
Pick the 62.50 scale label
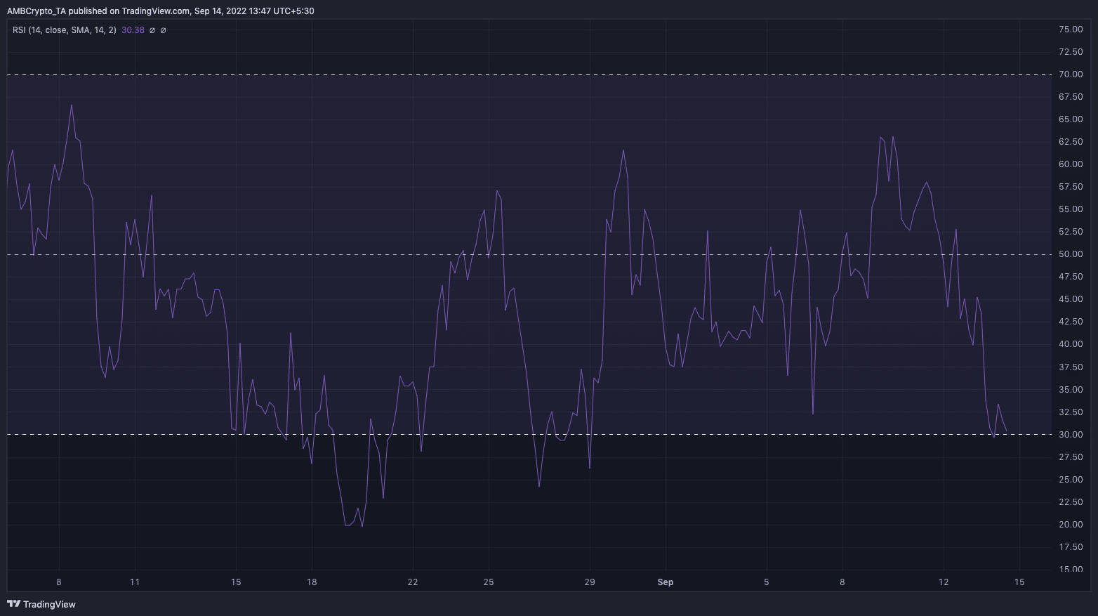(x=1071, y=142)
